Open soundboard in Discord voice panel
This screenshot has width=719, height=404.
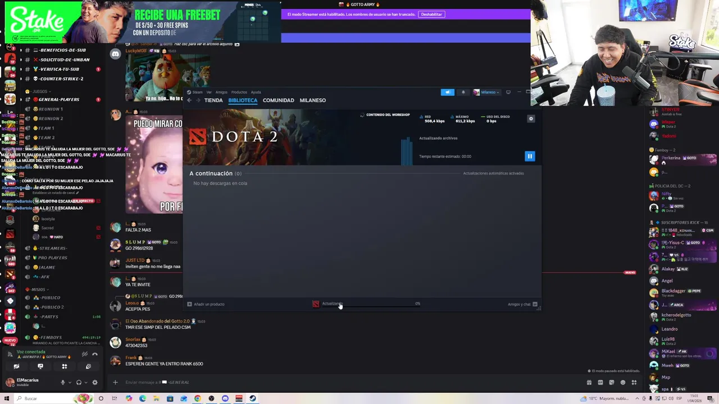pos(88,366)
